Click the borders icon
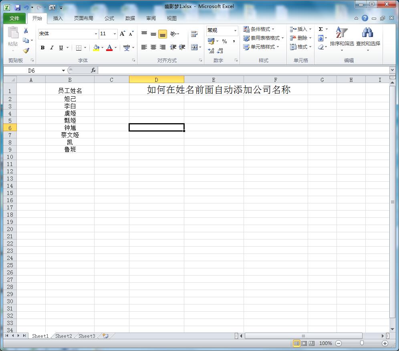Screen dimensions: 399x351 [79, 48]
